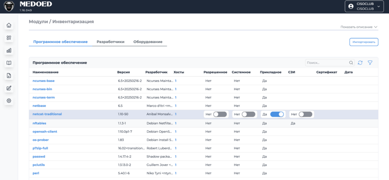Image resolution: width=389 pixels, height=180 pixels.
Task: Open the settings gear sidebar icon
Action: click(x=9, y=101)
